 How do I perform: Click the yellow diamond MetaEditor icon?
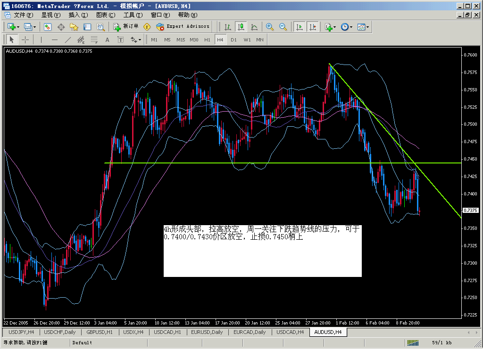coord(147,27)
